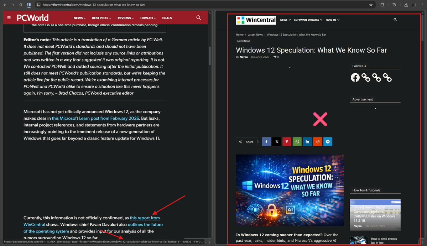427x246 pixels.
Task: Open WinCentral Facebook follow icon
Action: click(355, 78)
